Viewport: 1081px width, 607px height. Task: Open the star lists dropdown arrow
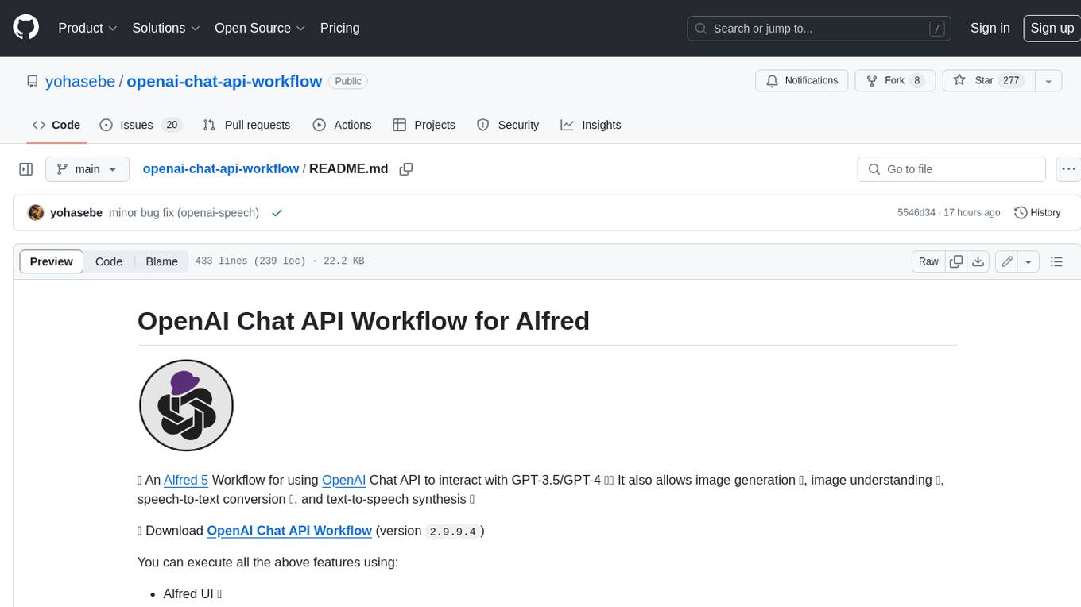1048,81
